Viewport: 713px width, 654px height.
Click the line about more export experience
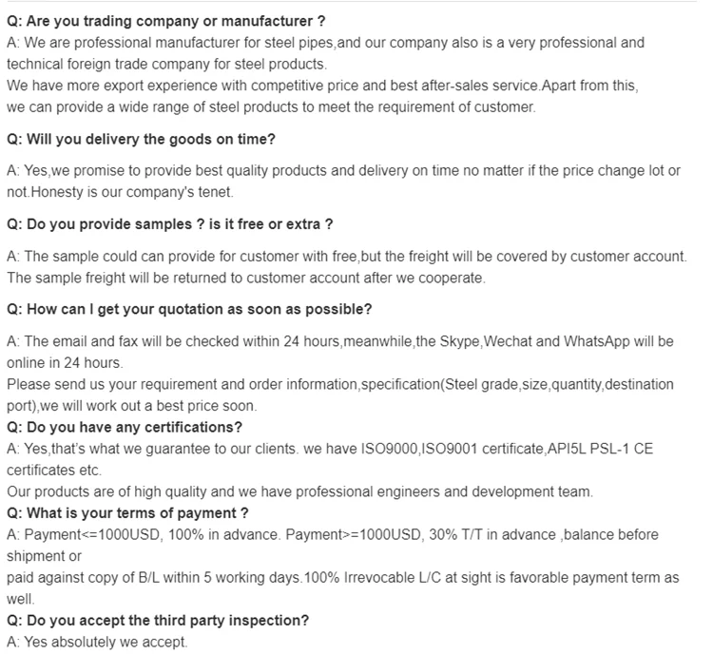[322, 86]
